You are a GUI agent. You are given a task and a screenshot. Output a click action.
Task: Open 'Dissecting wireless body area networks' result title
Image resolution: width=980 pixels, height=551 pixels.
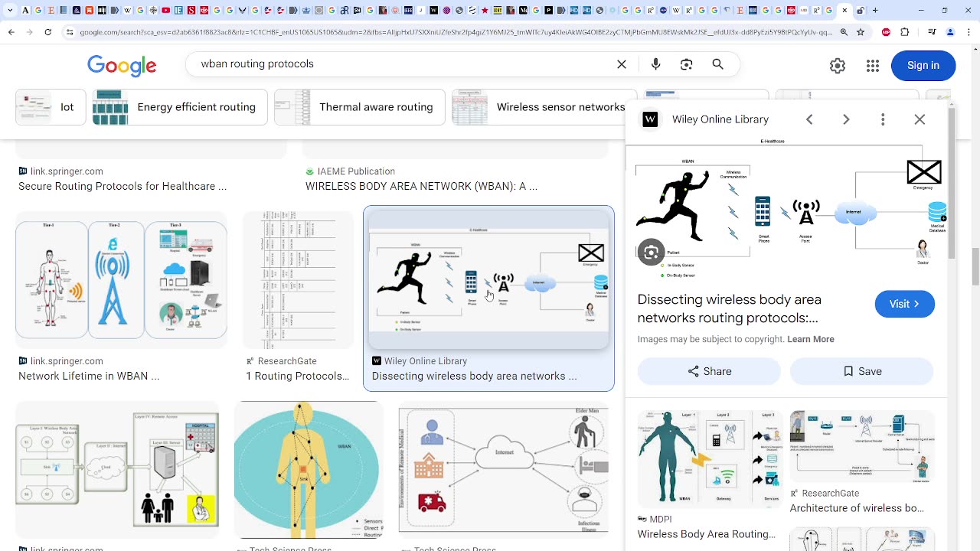pyautogui.click(x=475, y=376)
